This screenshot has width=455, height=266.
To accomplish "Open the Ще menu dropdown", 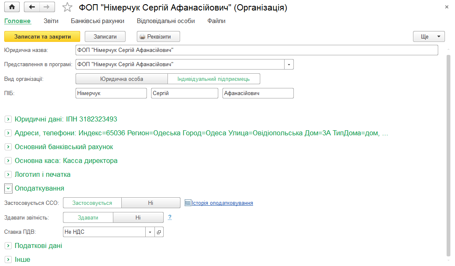I will click(429, 36).
